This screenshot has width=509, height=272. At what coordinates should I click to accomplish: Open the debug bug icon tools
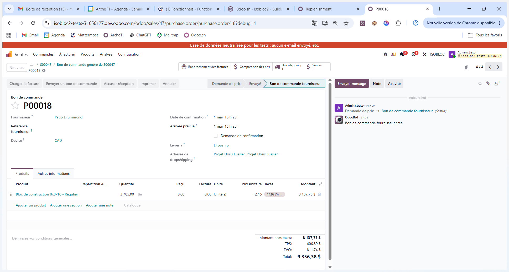385,54
